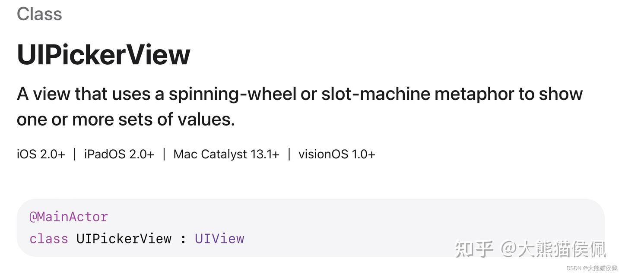
Task: Click the colon in the class declaration
Action: (x=183, y=239)
